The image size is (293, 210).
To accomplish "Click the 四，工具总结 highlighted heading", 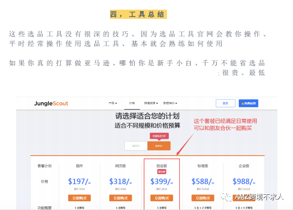I will [138, 14].
